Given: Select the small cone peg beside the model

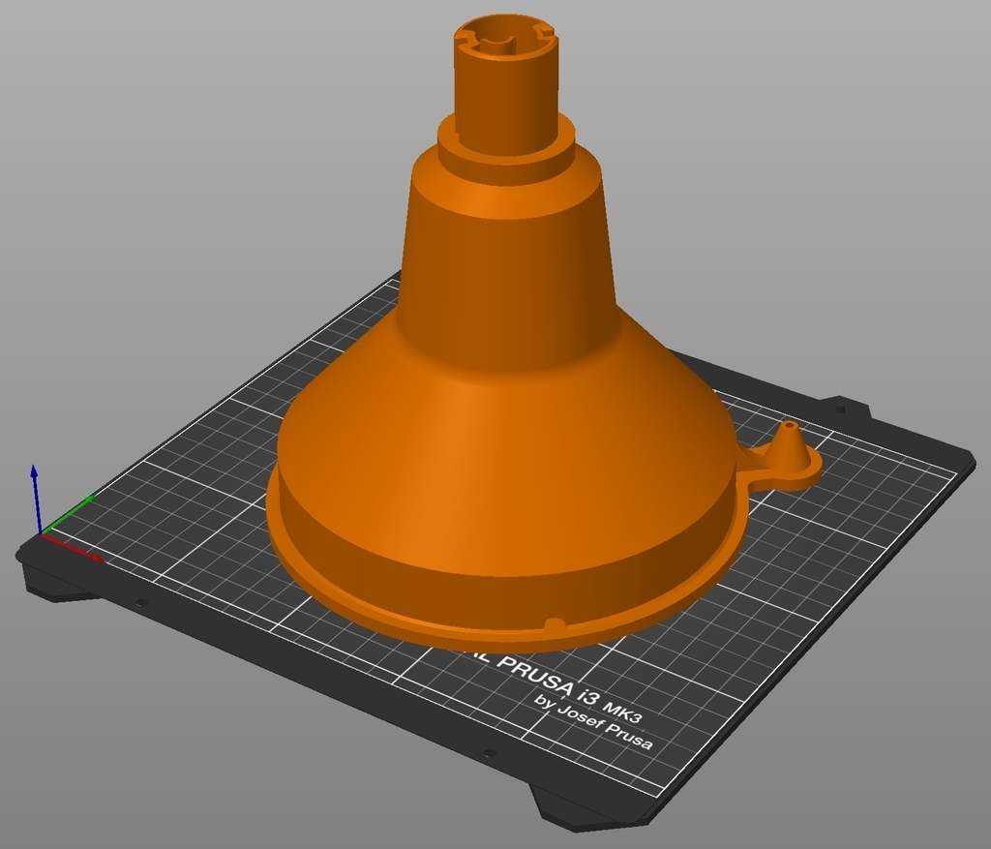Looking at the screenshot, I should (788, 444).
